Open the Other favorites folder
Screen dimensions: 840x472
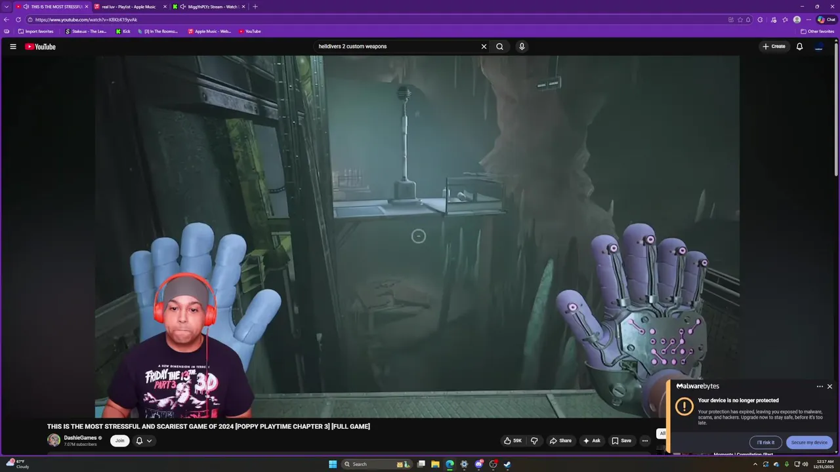(817, 31)
